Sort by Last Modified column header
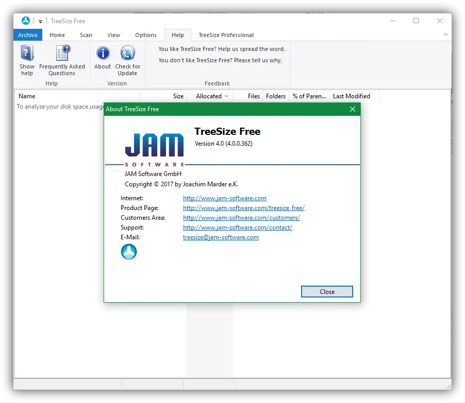This screenshot has width=465, height=403. 354,96
